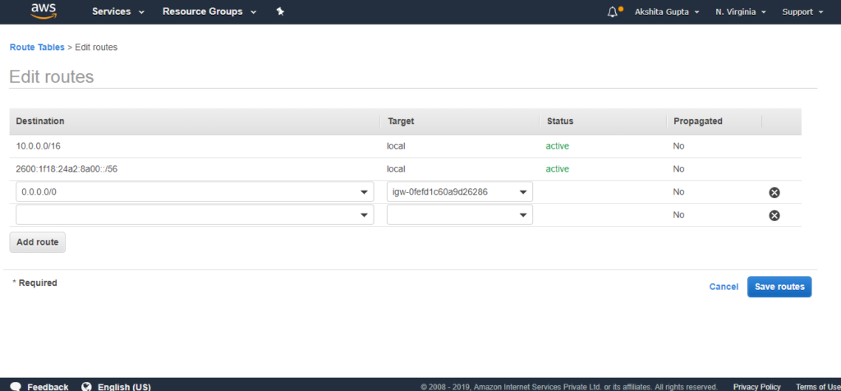Open the Terms of Use link

coord(818,387)
